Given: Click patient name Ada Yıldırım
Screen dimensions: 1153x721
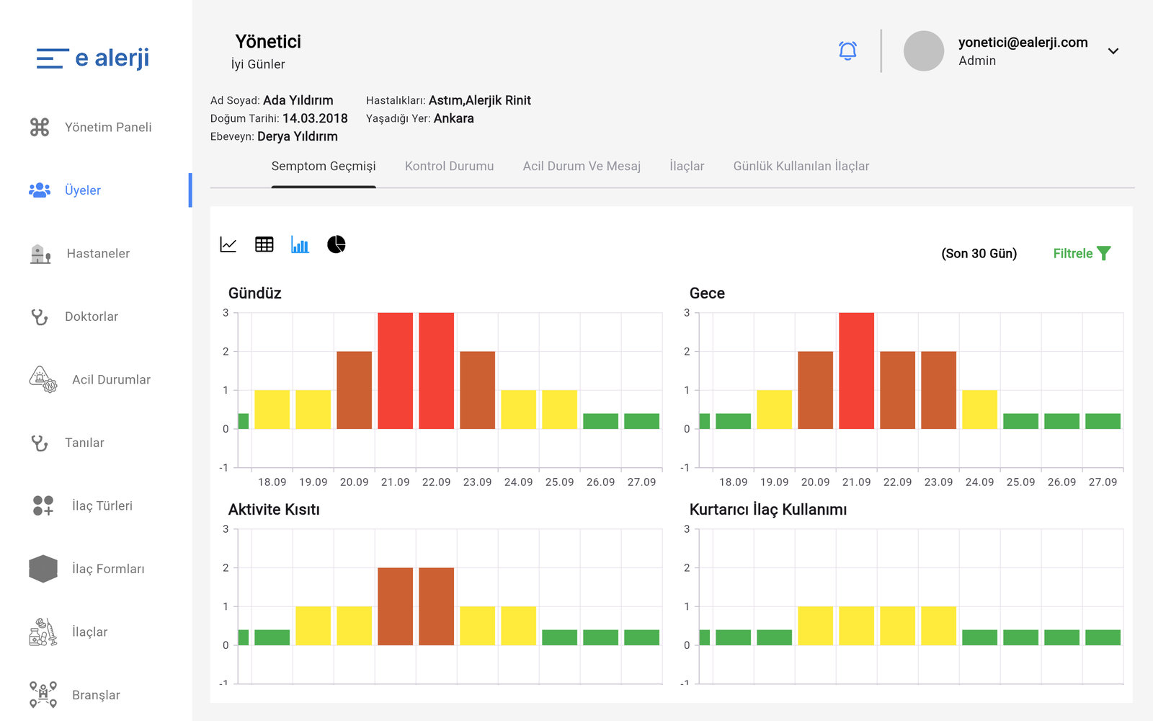Looking at the screenshot, I should (298, 100).
